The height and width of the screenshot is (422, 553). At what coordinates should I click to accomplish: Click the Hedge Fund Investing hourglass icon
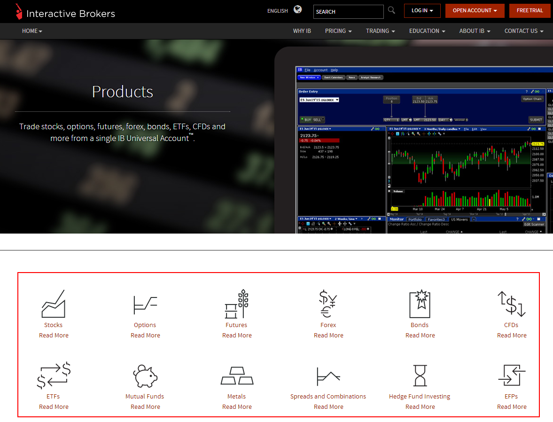(420, 376)
